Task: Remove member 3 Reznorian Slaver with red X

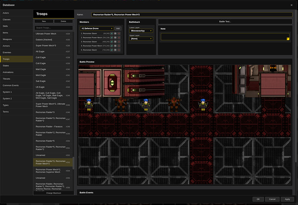Action: pos(119,41)
